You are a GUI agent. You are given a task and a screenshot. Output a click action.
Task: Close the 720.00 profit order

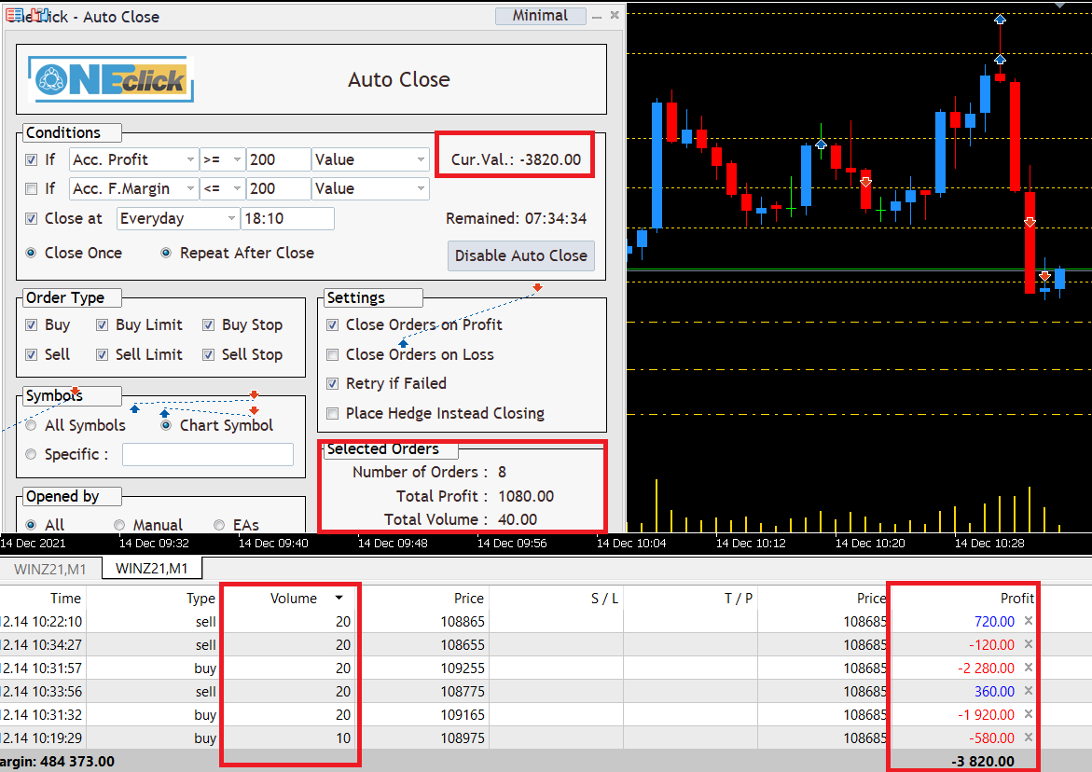[x=1029, y=621]
